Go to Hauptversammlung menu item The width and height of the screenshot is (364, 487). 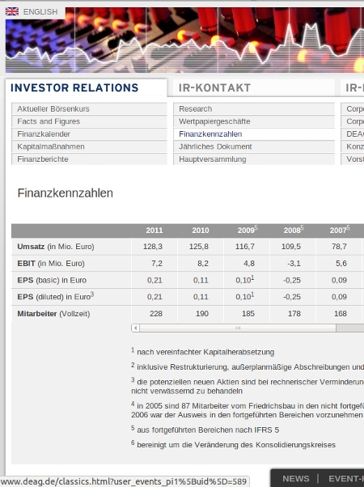(254, 159)
